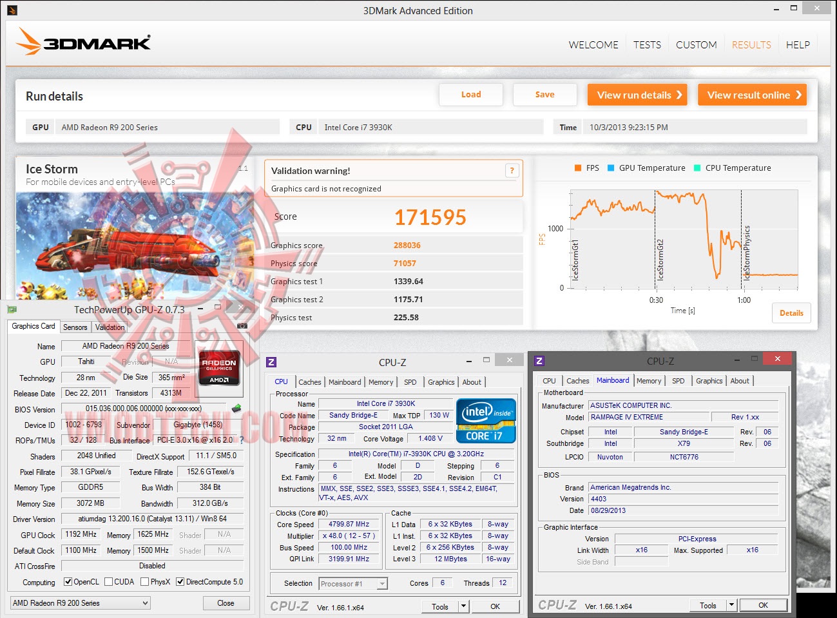The width and height of the screenshot is (837, 618).
Task: Open the Caches tab in the CPU-Z mainboard window
Action: click(x=578, y=381)
